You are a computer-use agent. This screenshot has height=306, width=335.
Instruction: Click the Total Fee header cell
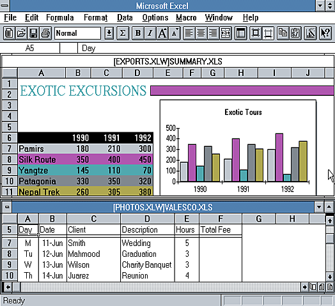(x=221, y=229)
